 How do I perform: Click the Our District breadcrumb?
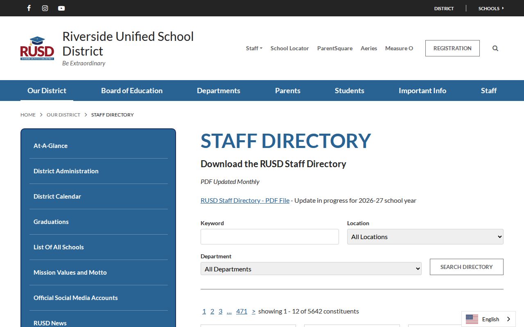coord(63,115)
